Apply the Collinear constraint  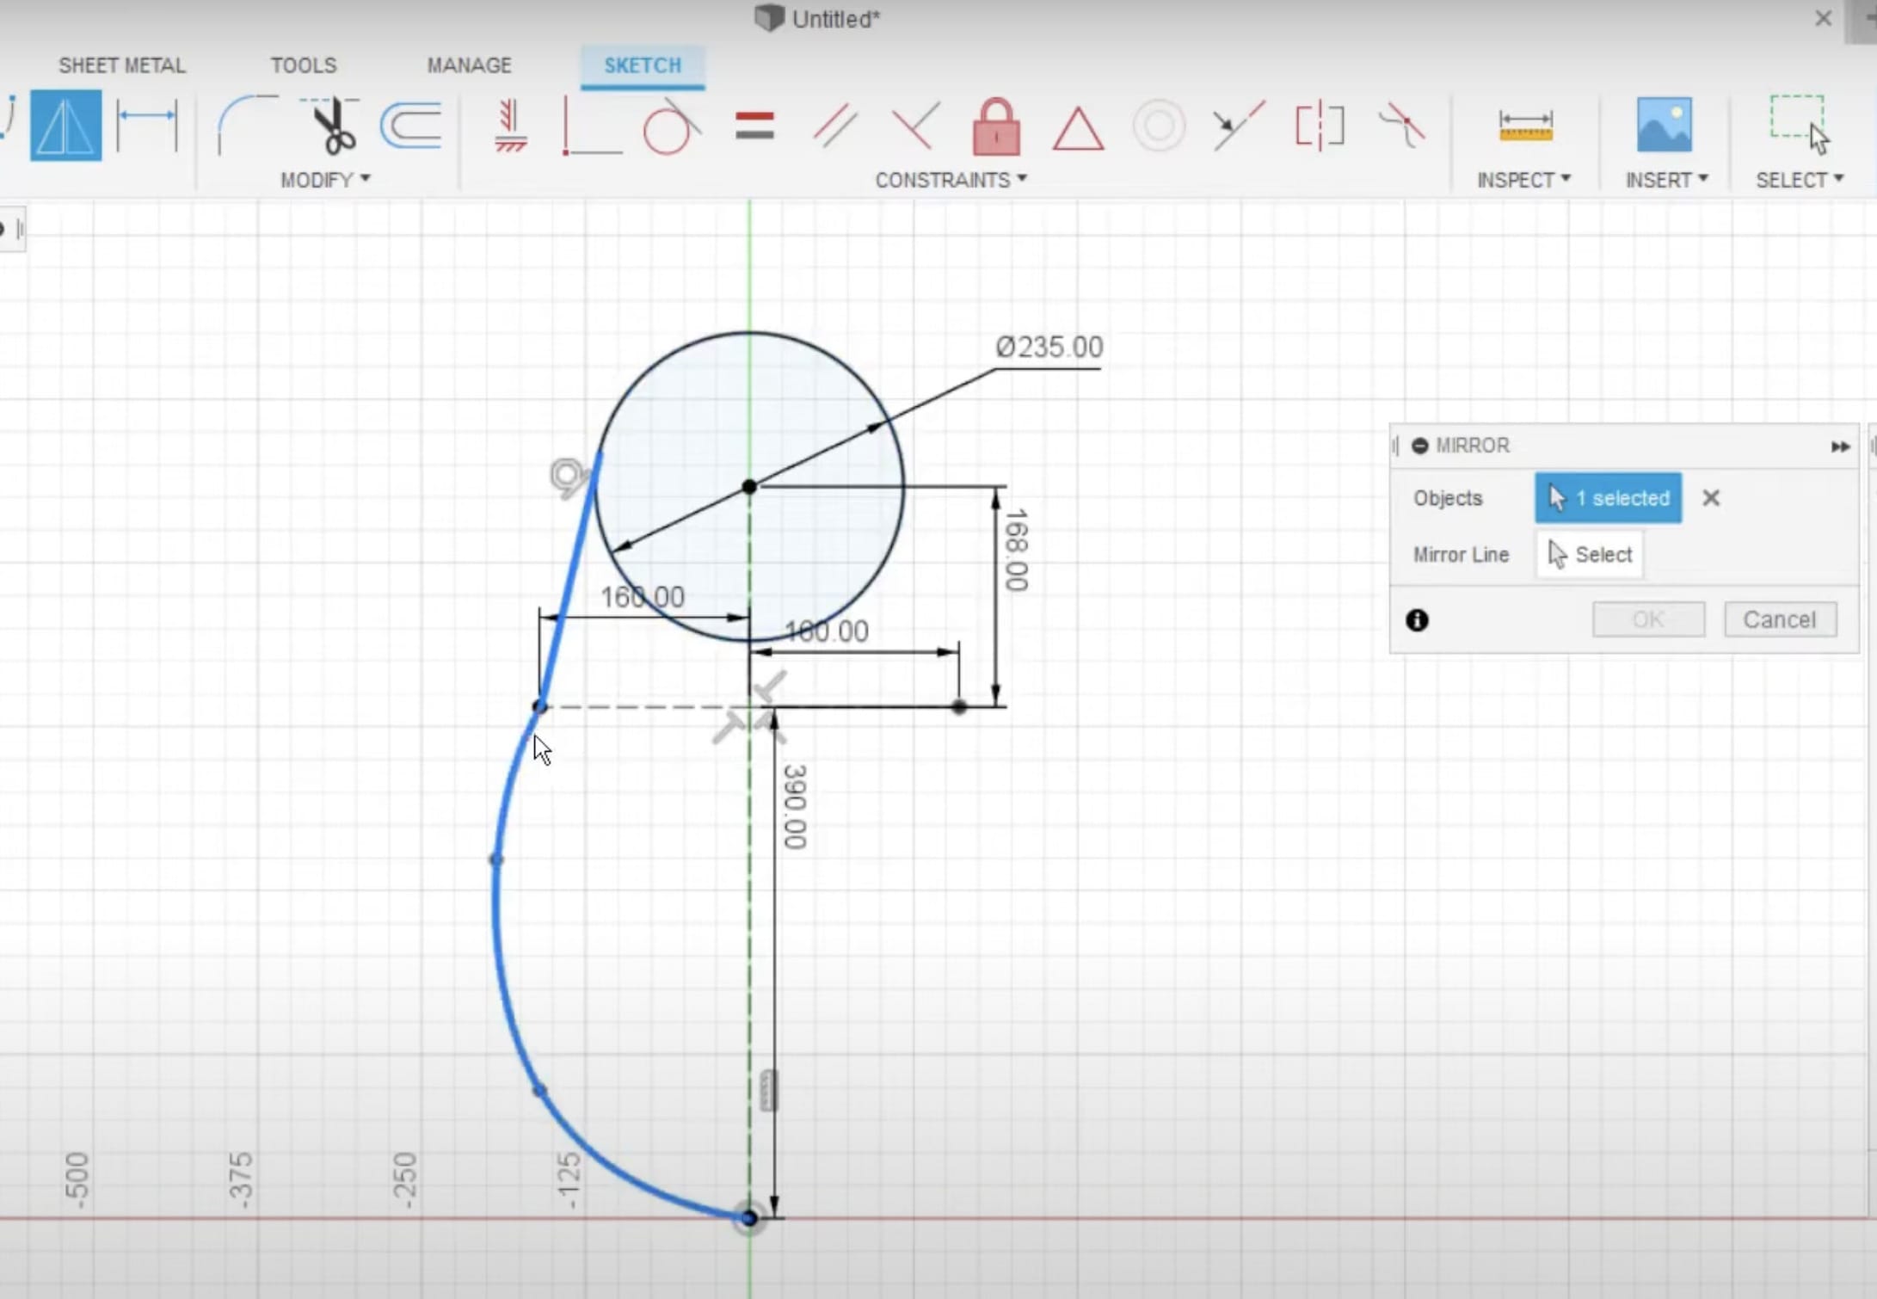1238,126
